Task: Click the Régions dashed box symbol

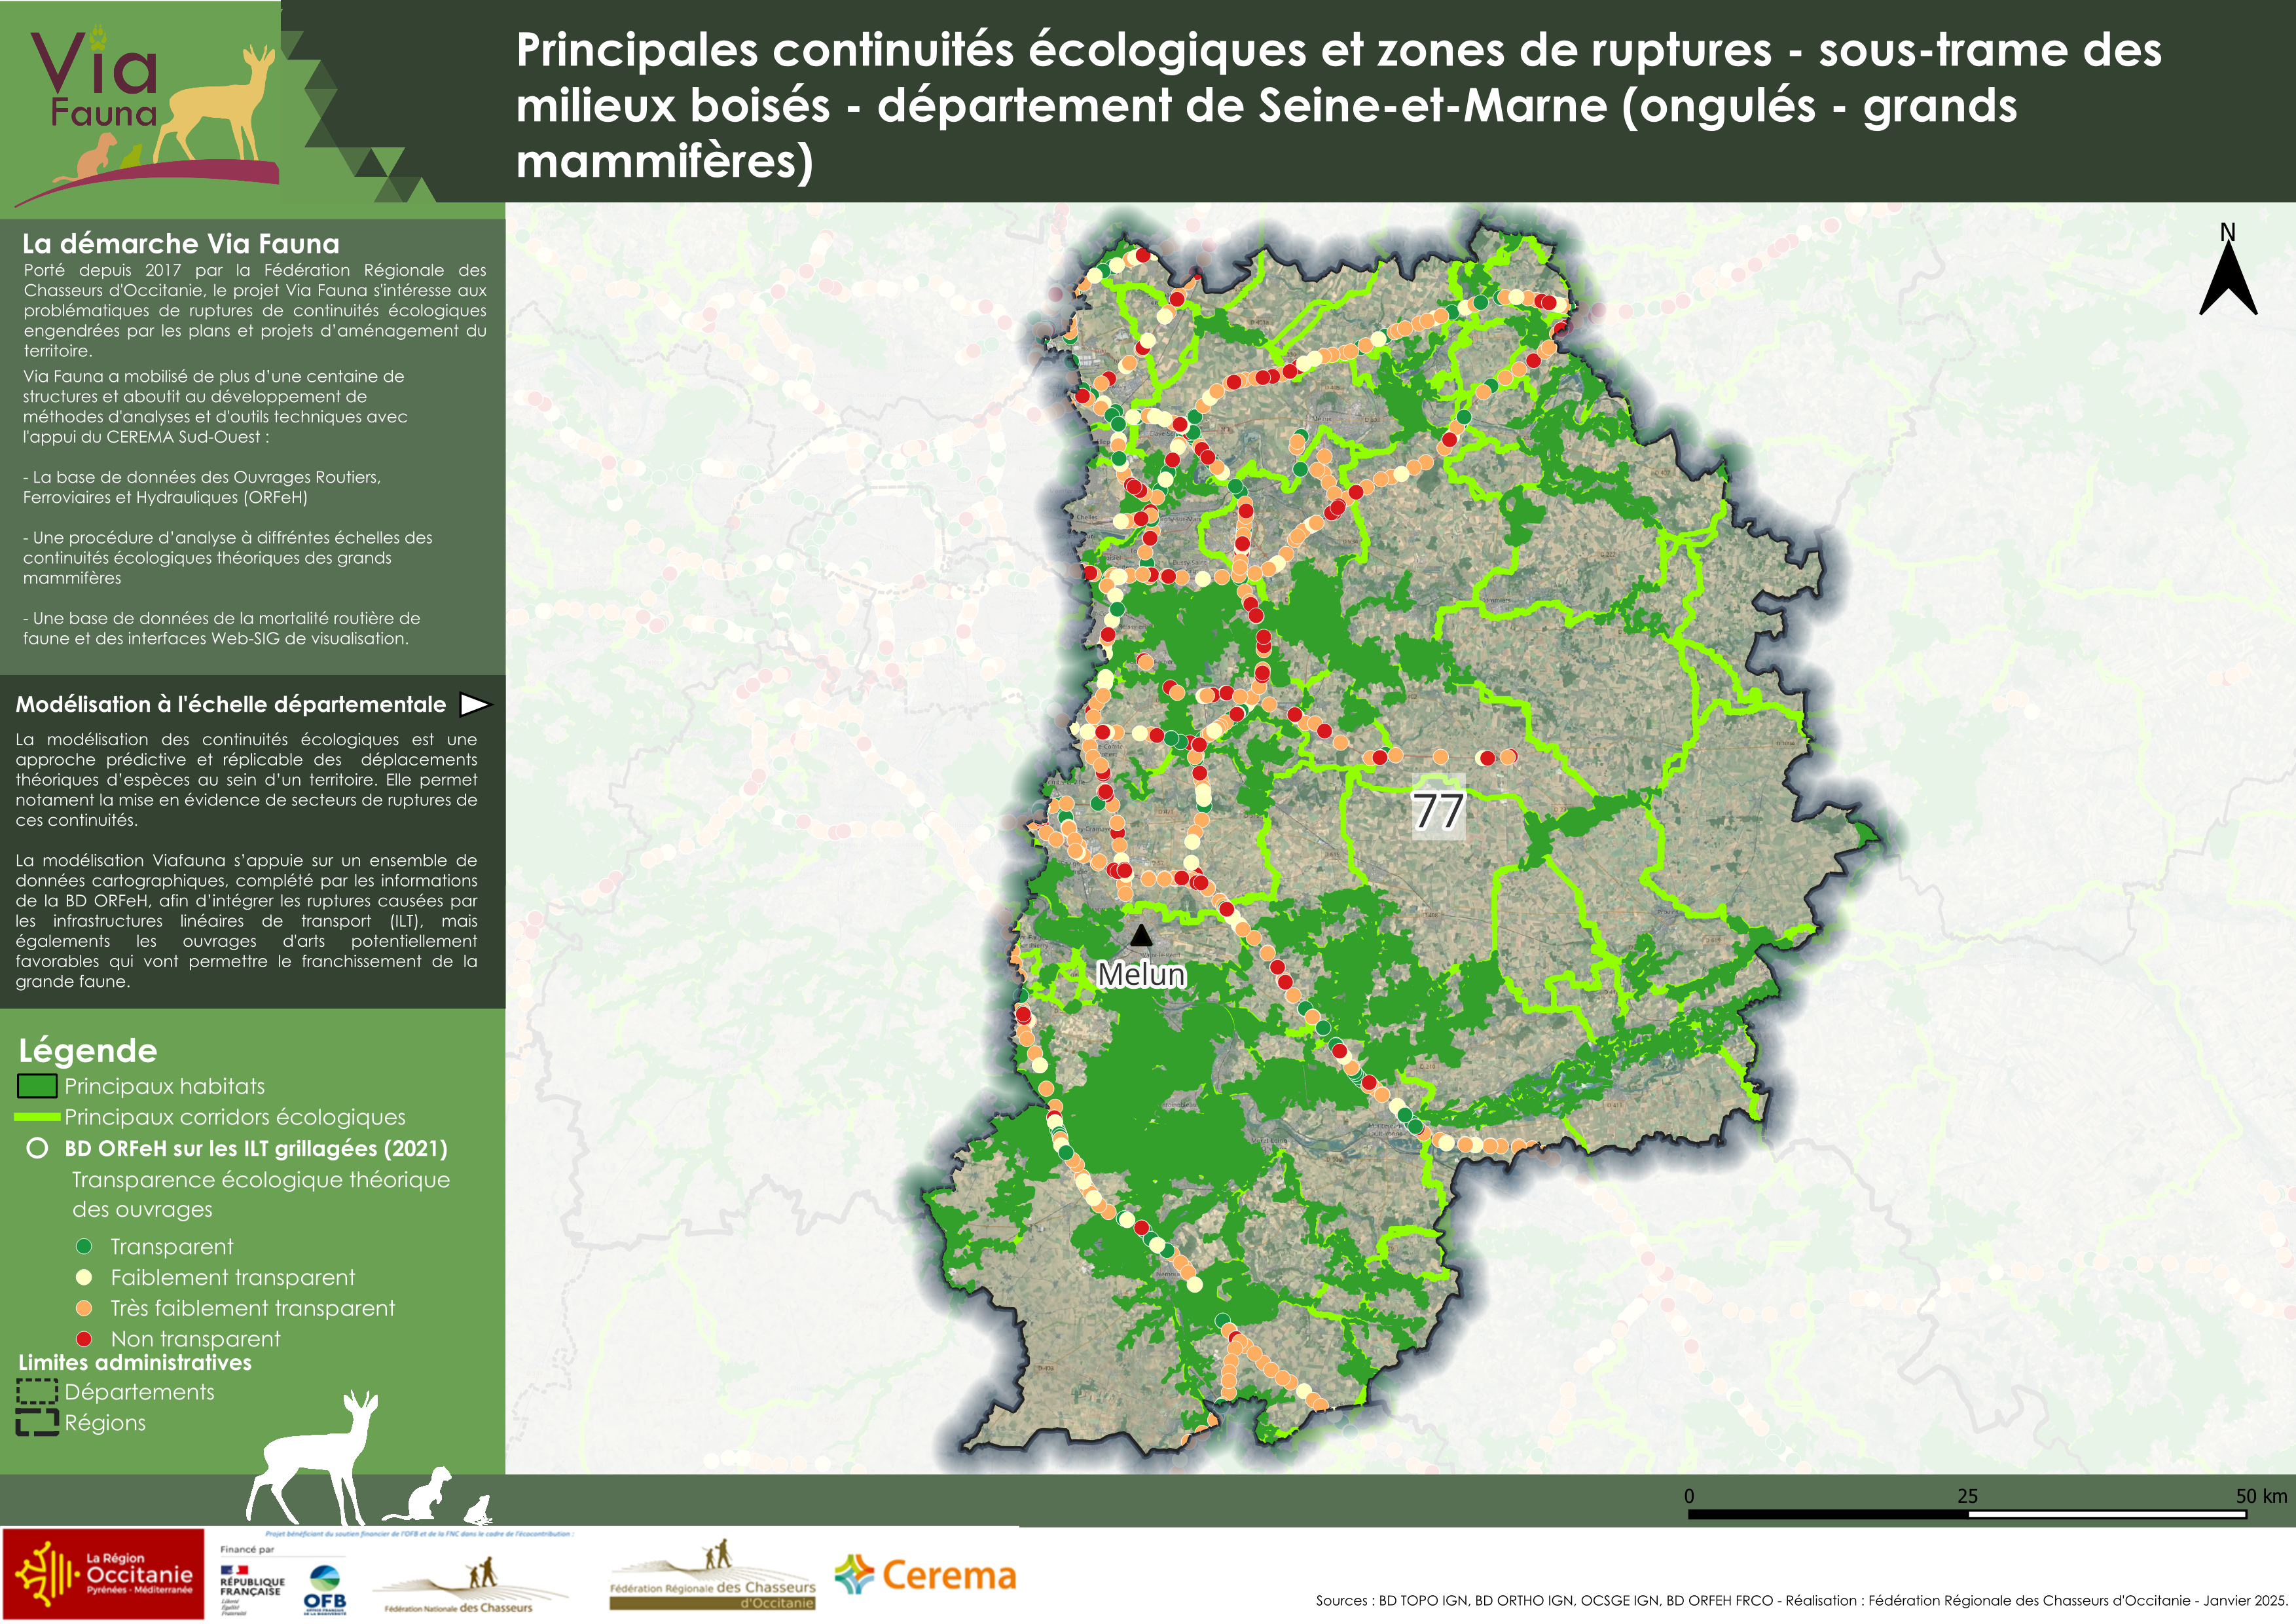Action: coord(37,1422)
